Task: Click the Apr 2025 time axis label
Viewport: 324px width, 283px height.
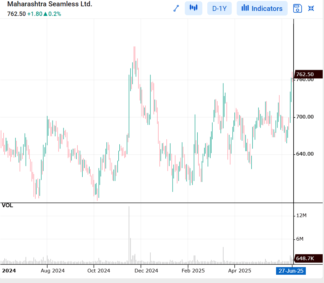Action: coord(240,271)
